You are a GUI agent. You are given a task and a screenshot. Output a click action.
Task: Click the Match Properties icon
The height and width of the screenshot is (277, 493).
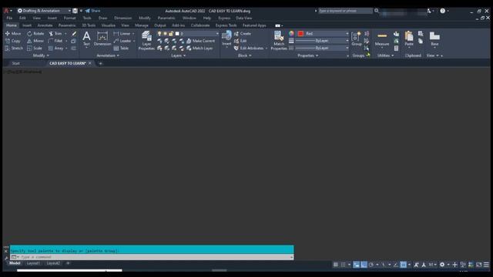click(x=279, y=36)
